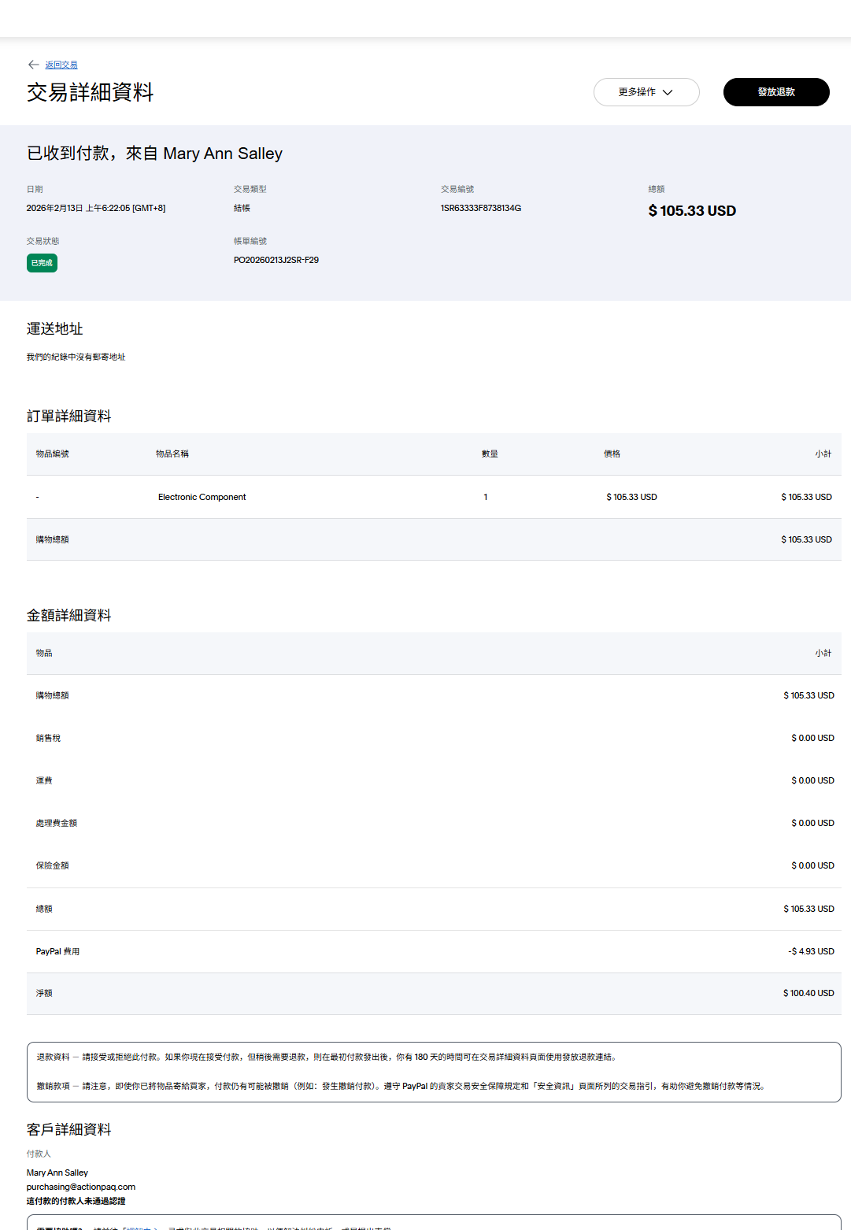Click the Electronic Component item name
The image size is (851, 1230).
coord(202,498)
